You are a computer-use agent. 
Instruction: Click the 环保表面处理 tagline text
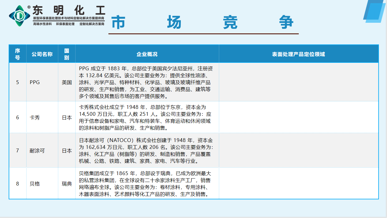click(65, 24)
